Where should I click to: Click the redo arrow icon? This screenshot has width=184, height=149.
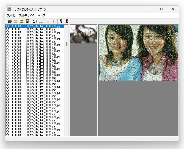point(41,21)
